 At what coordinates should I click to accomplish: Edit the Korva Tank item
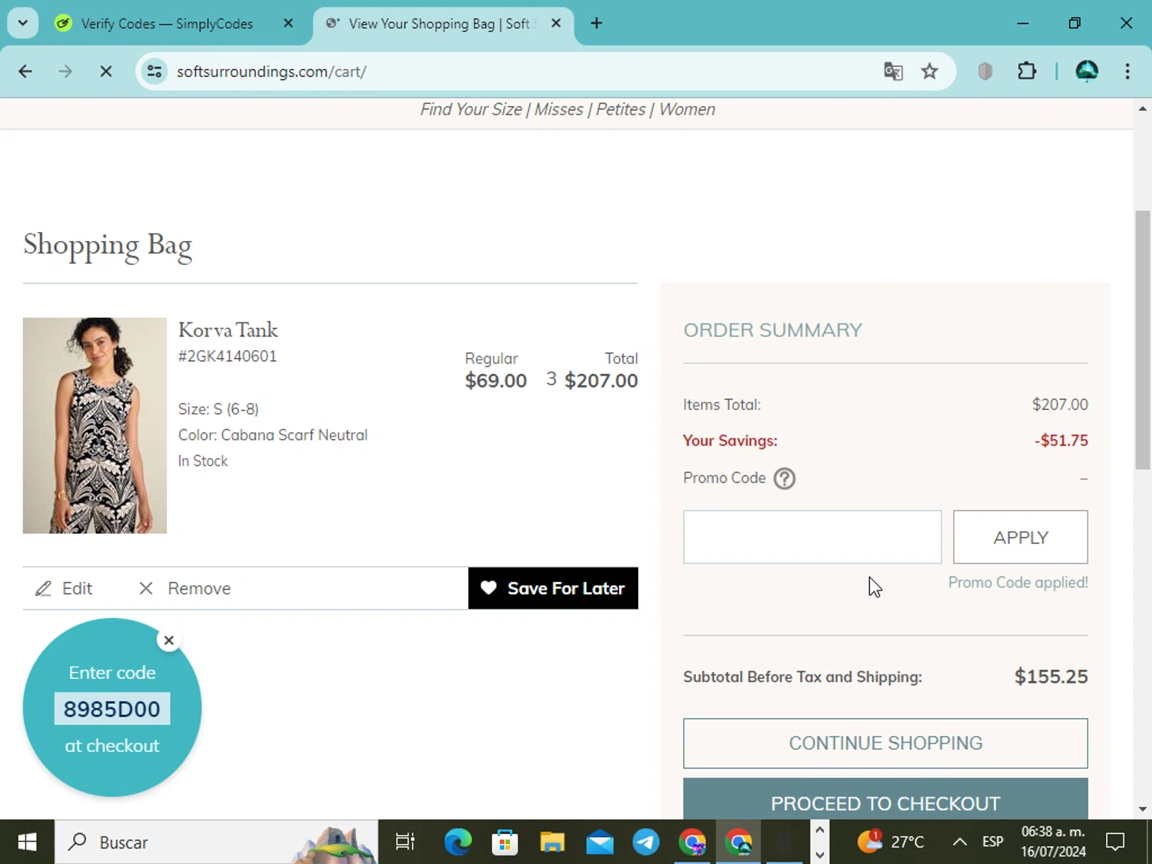(x=64, y=588)
